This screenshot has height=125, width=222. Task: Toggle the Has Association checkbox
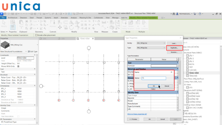point(18,116)
